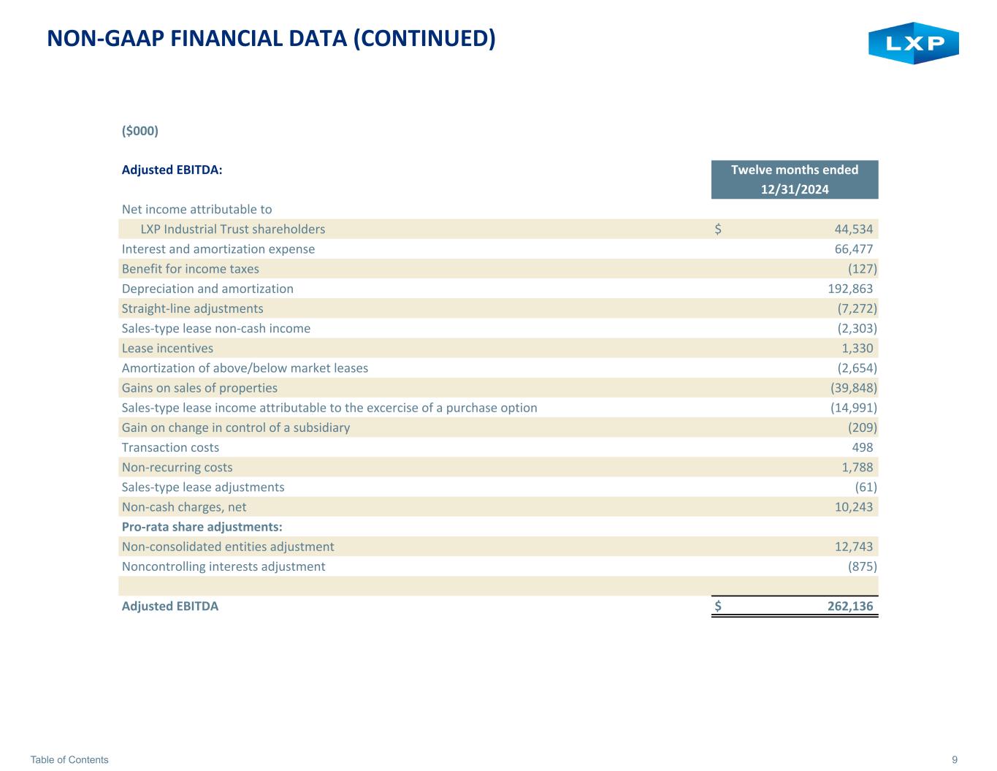The height and width of the screenshot is (771, 997).
Task: Click the value 192,863
Action: click(850, 288)
